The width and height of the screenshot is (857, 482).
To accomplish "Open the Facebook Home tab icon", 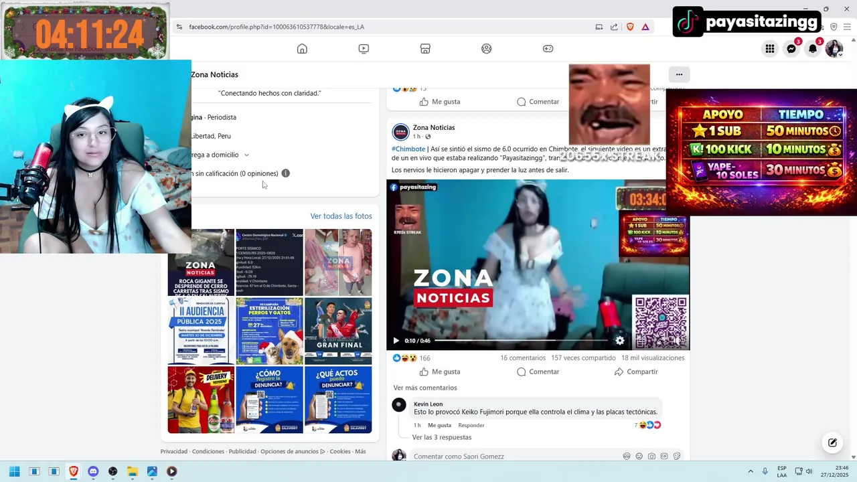I will [x=302, y=48].
